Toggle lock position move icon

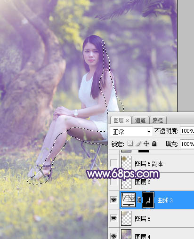pos(146,143)
